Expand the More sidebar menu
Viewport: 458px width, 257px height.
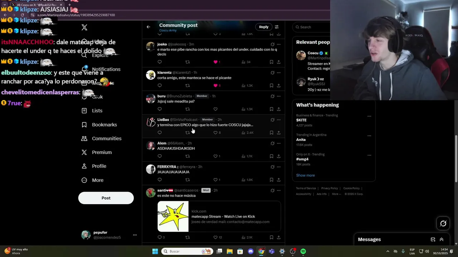pos(92,180)
